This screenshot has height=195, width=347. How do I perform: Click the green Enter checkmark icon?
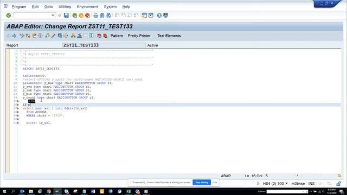pos(9,15)
